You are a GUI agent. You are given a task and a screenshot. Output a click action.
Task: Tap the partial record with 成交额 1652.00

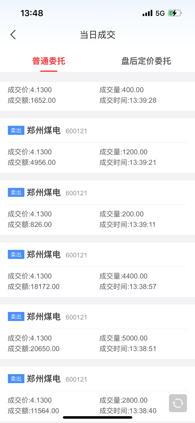pos(97,96)
